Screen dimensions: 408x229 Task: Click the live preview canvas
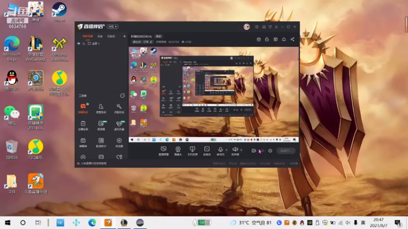click(x=213, y=95)
